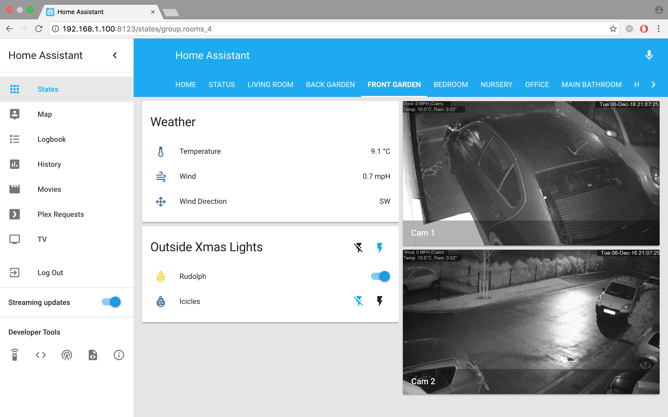The width and height of the screenshot is (668, 417).
Task: Collapse the sidebar with chevron
Action: coord(115,56)
